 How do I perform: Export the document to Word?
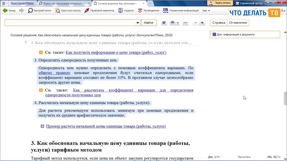click(164, 23)
